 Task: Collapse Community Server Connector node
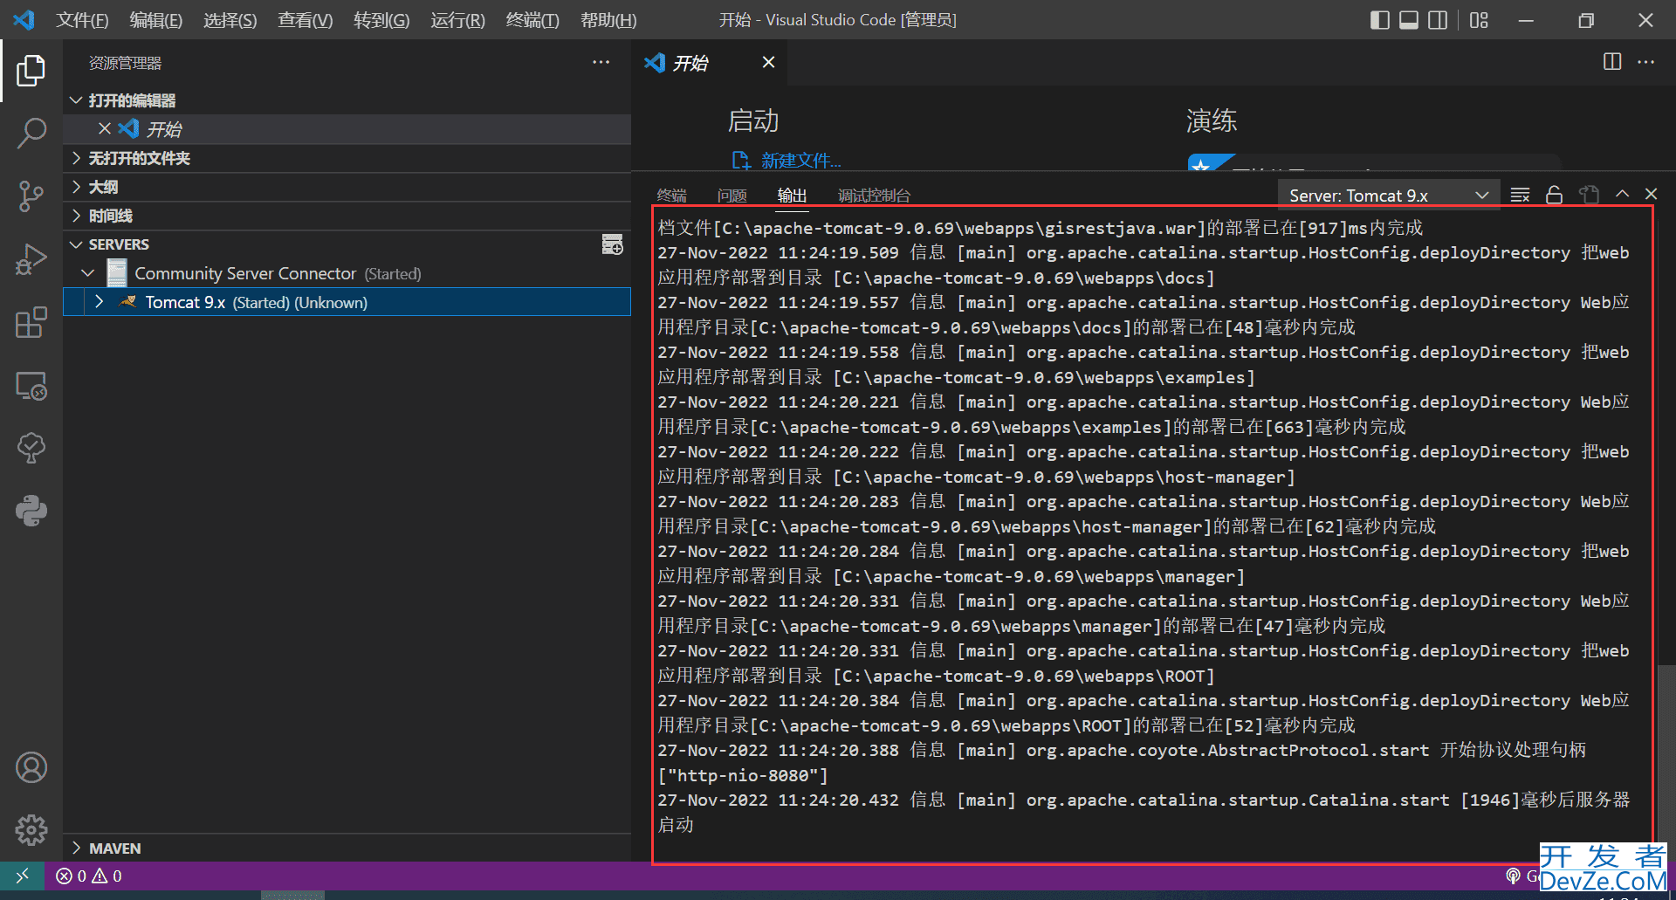(87, 273)
